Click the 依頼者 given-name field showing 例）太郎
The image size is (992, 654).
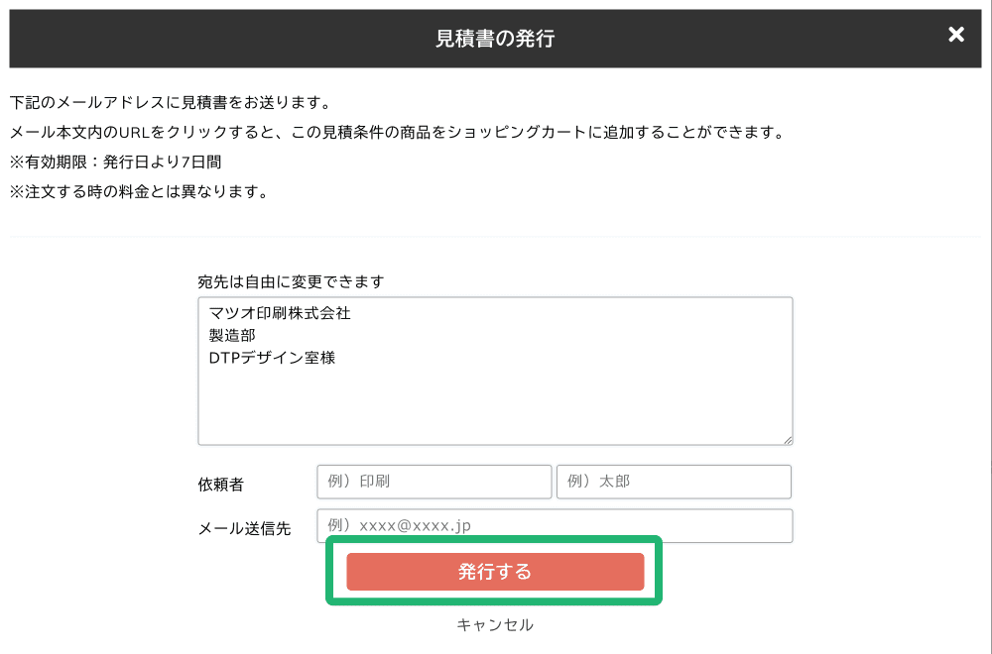click(x=674, y=482)
